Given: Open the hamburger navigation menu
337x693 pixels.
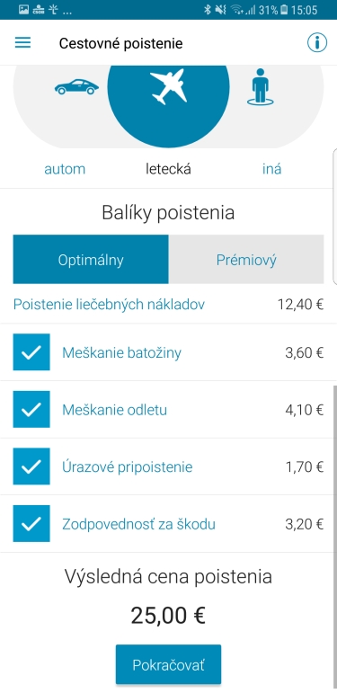Looking at the screenshot, I should point(23,43).
